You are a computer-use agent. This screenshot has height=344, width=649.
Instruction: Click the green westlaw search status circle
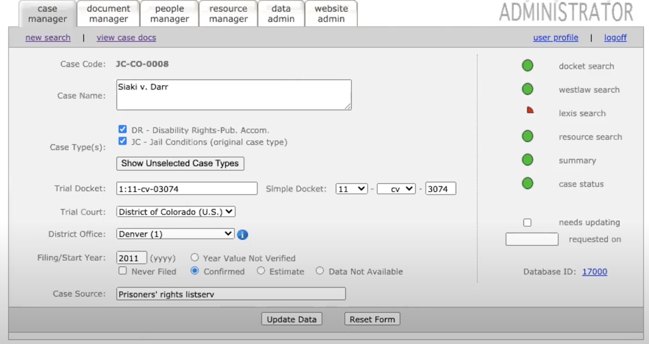tap(527, 89)
